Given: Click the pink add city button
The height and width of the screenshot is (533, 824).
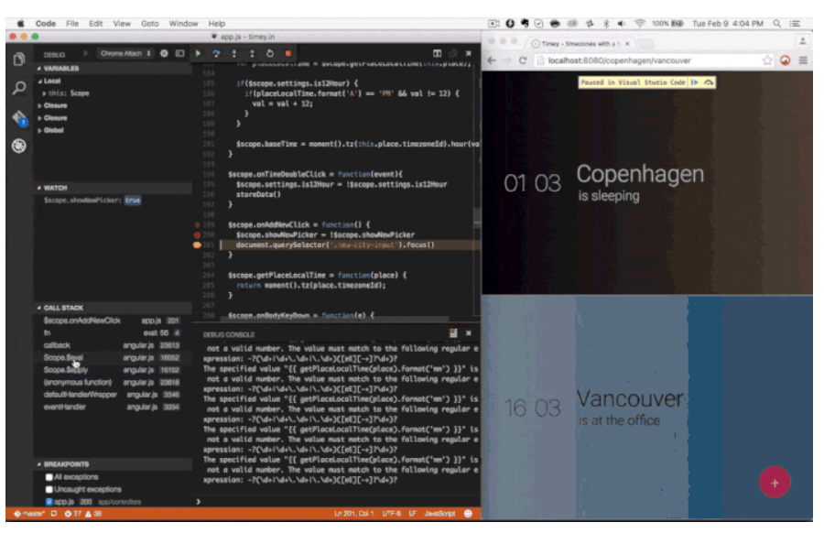Looking at the screenshot, I should [x=775, y=482].
